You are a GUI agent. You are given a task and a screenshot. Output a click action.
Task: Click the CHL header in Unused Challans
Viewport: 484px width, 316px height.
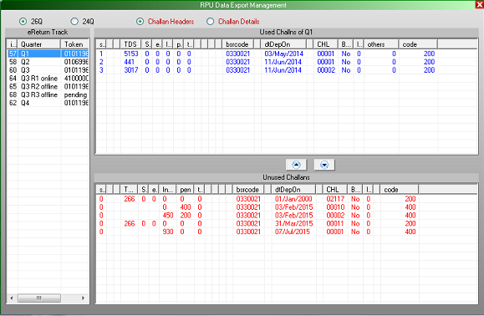pyautogui.click(x=335, y=190)
